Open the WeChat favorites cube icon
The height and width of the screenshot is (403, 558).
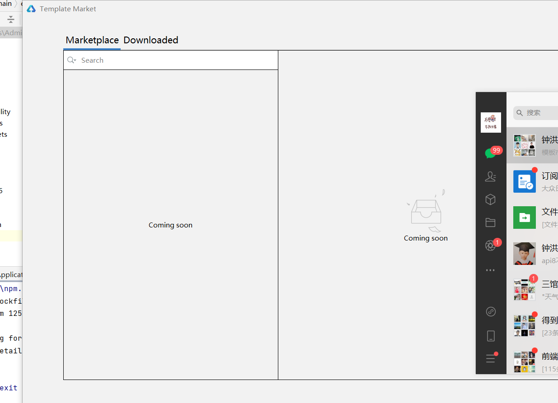click(490, 199)
